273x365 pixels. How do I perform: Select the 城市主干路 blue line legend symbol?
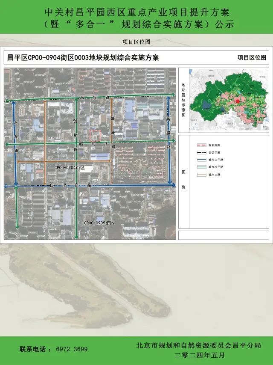201,160
